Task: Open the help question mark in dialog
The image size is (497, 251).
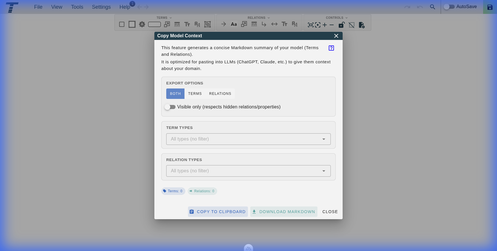Action: (x=331, y=48)
